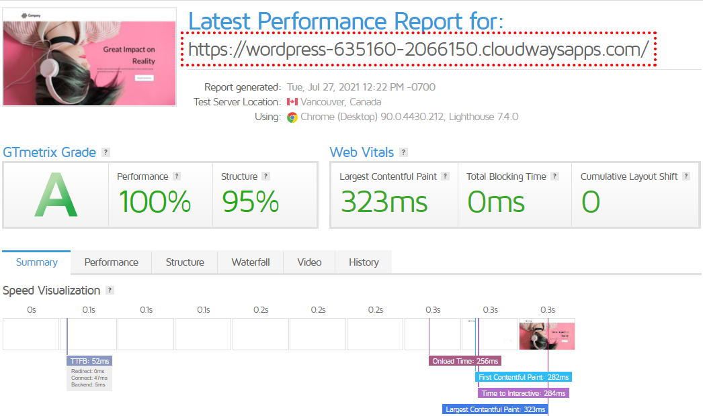Click the 95% Structure score
Screen dimensions: 703x416
[x=251, y=202]
